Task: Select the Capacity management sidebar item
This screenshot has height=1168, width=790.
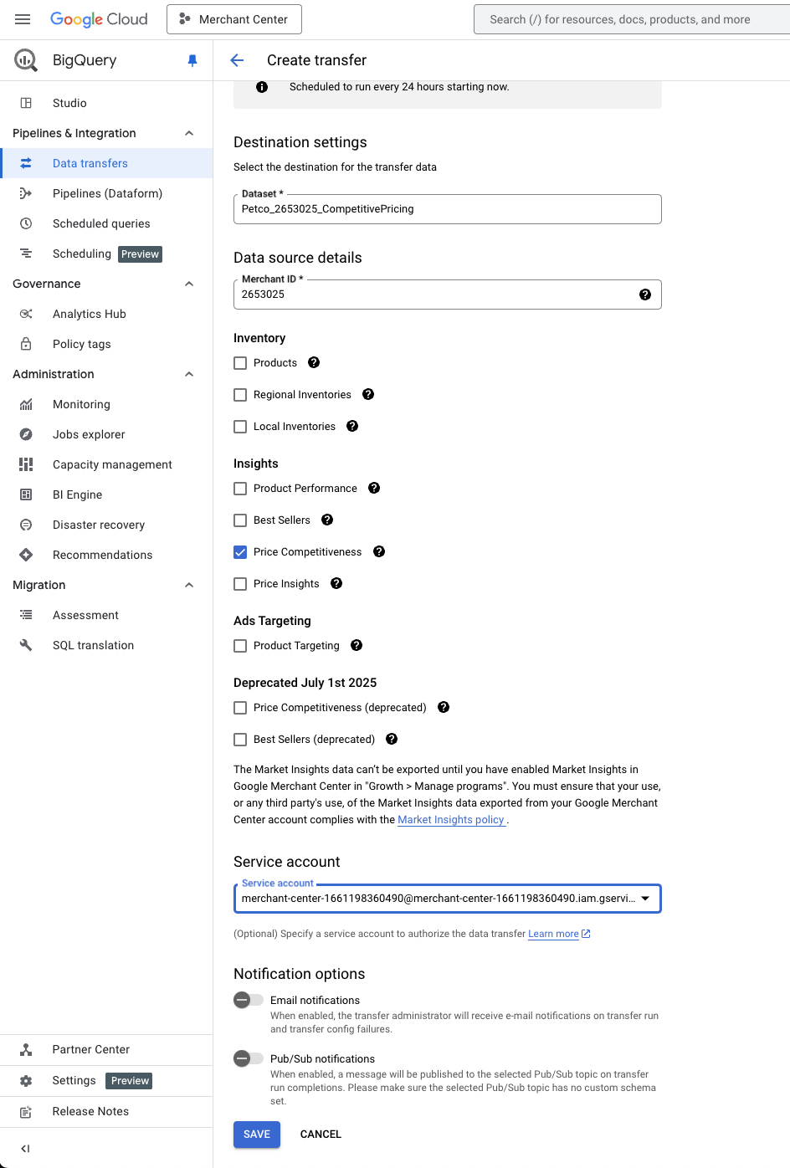Action: (x=112, y=464)
